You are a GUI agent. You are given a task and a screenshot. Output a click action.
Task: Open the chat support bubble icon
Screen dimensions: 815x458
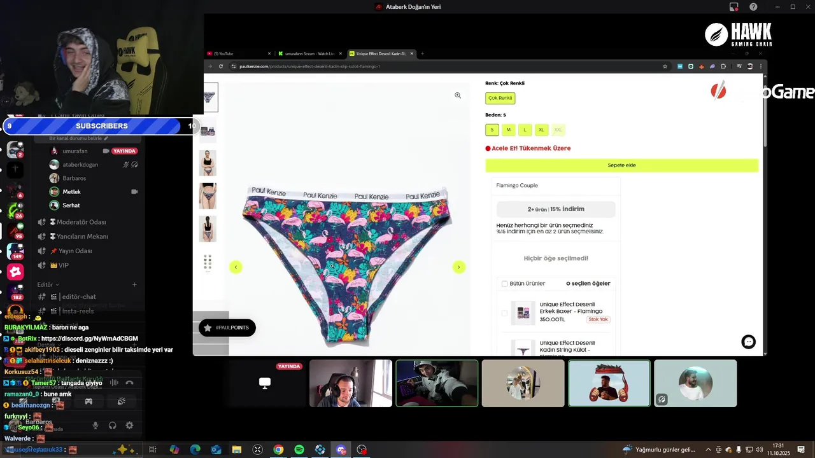coord(749,342)
